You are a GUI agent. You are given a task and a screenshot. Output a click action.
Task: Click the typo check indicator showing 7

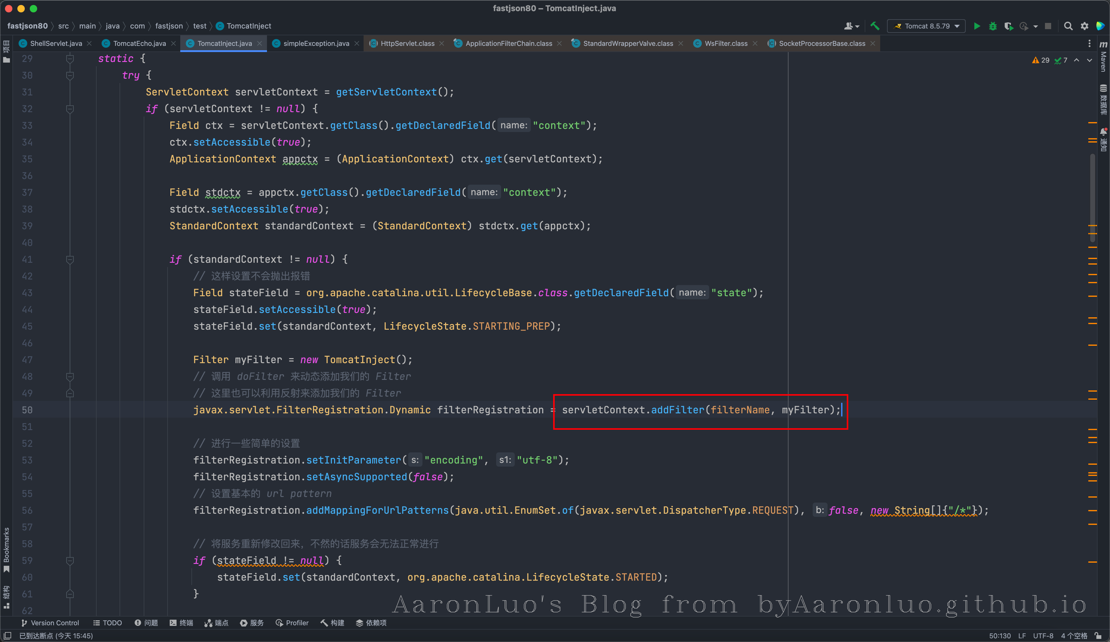1061,60
